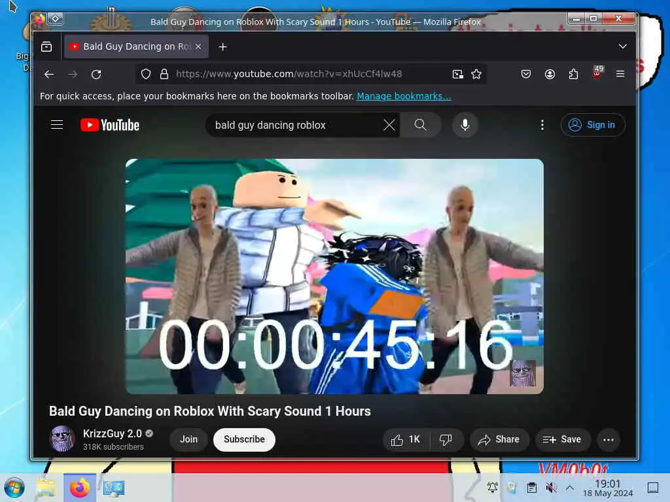The image size is (670, 502).
Task: Open Firefox account icon
Action: [550, 75]
